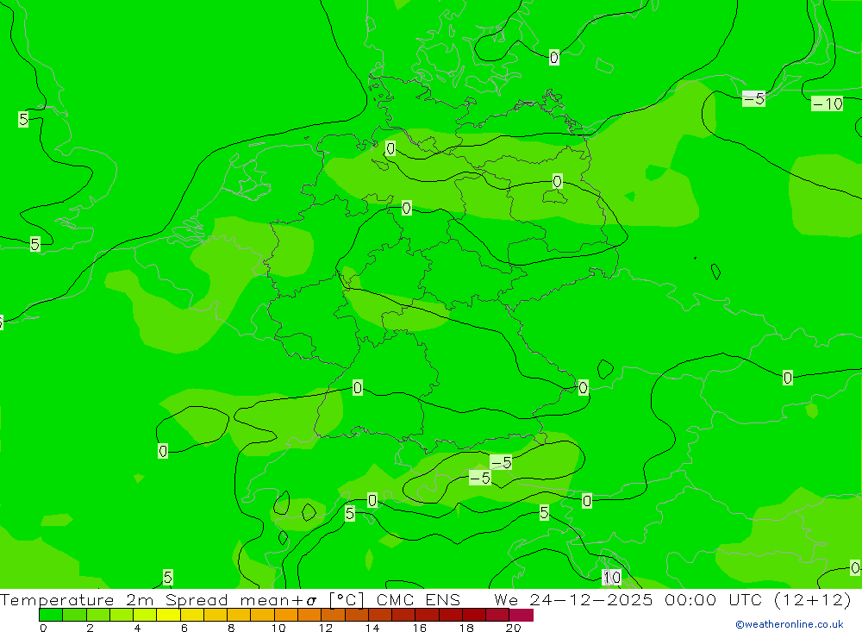This screenshot has width=862, height=632.
Task: Click the magenta swatch at colorbar value 20
Action: [522, 615]
